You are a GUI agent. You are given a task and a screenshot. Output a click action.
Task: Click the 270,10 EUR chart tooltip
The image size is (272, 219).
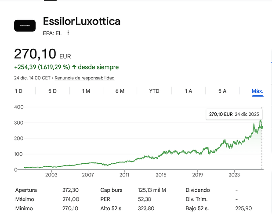(x=234, y=114)
